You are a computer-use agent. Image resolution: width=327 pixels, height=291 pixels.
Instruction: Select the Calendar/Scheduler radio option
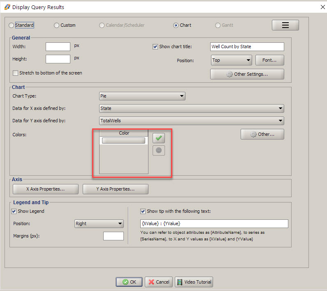(x=102, y=25)
